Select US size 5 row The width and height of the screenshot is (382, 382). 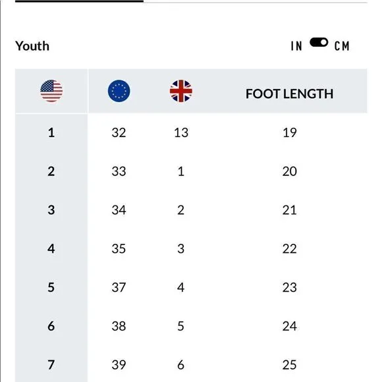pyautogui.click(x=191, y=287)
